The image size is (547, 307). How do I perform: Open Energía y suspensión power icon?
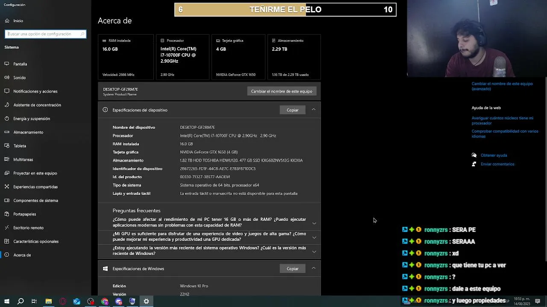click(7, 119)
